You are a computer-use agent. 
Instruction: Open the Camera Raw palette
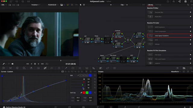click(4, 68)
